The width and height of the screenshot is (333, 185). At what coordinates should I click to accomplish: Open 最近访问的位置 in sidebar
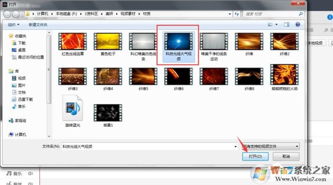pyautogui.click(x=28, y=57)
